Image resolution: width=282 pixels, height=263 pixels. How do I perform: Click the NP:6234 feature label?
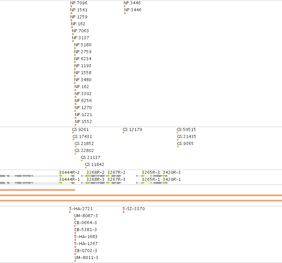pyautogui.click(x=83, y=59)
